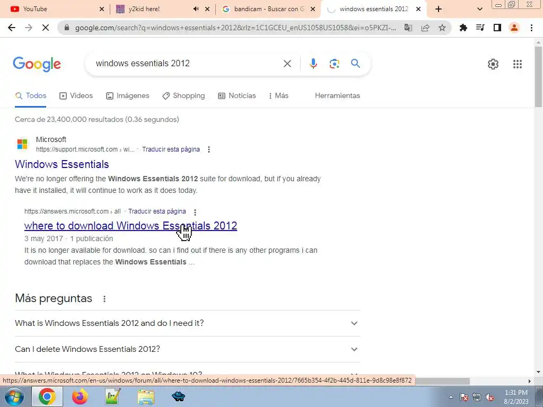Expand 'Can I delete Windows Essentials 2012?'
Screen dimensions: 543x407
click(x=187, y=349)
